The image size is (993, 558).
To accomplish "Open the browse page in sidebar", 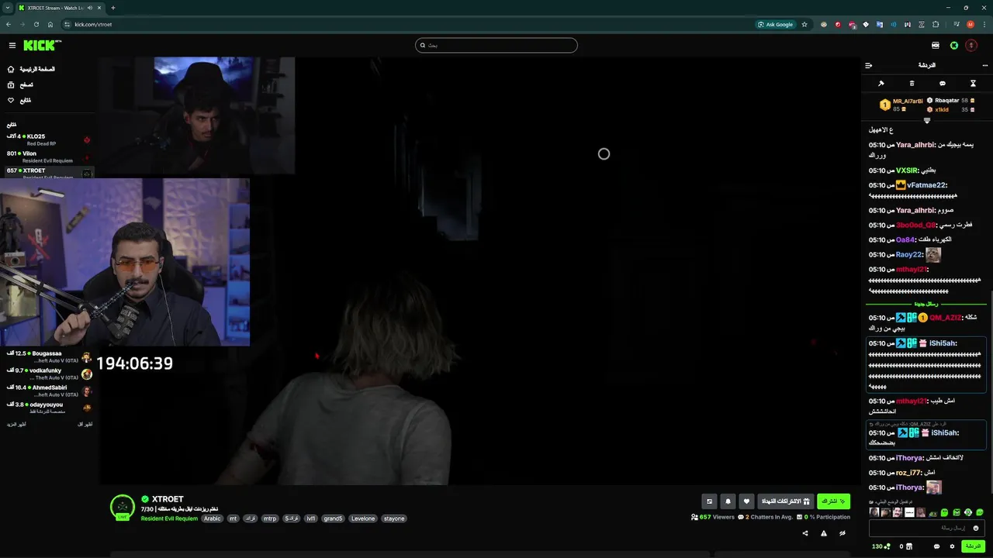I will point(20,84).
